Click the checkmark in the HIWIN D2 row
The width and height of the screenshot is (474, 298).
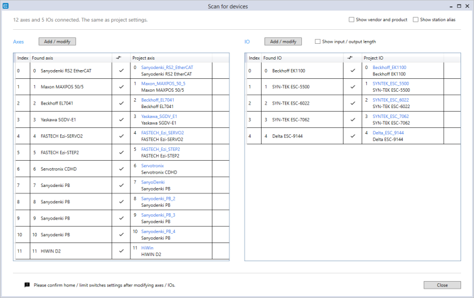point(121,251)
